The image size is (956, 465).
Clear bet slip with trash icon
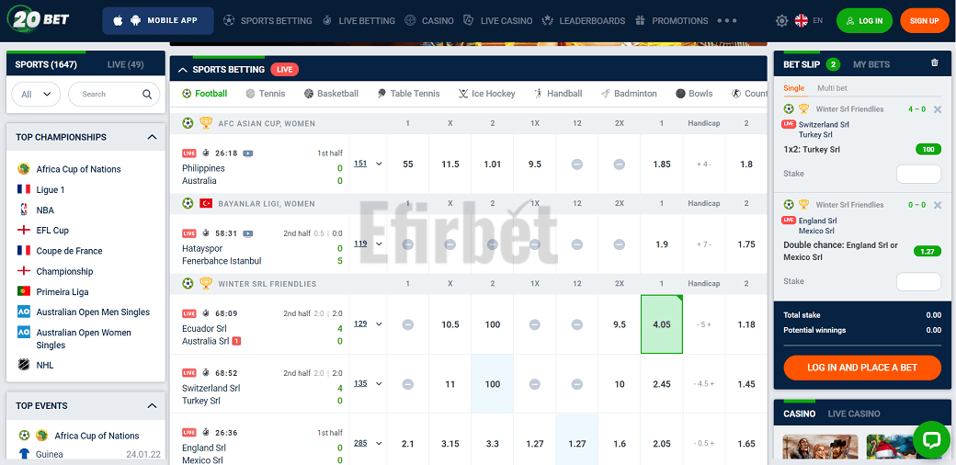935,62
